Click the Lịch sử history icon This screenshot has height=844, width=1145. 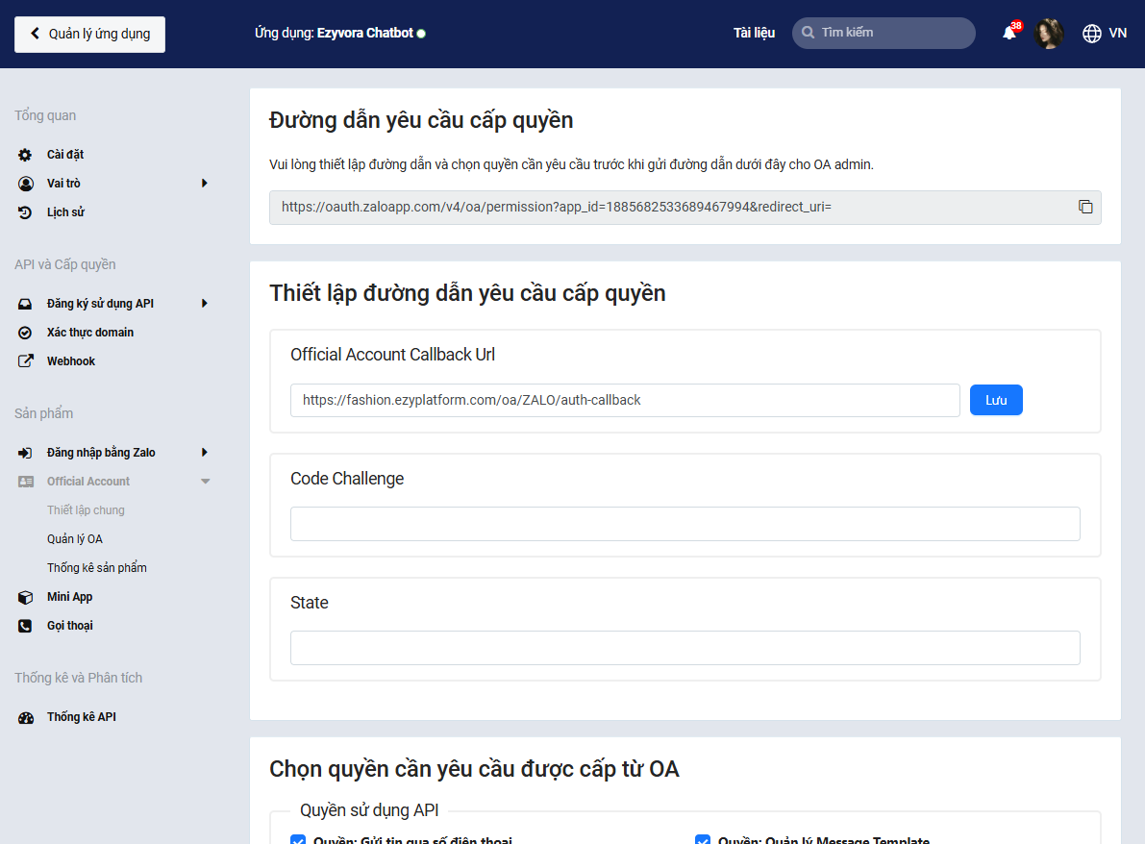click(x=25, y=212)
